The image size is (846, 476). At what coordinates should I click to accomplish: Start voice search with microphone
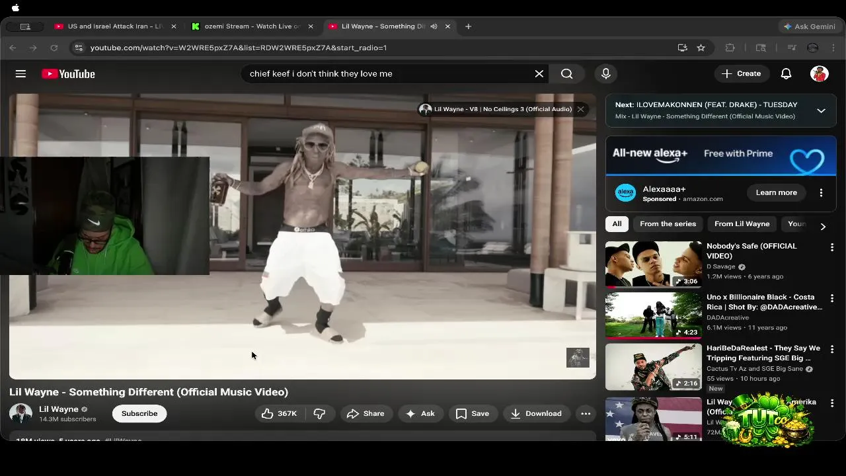click(606, 73)
